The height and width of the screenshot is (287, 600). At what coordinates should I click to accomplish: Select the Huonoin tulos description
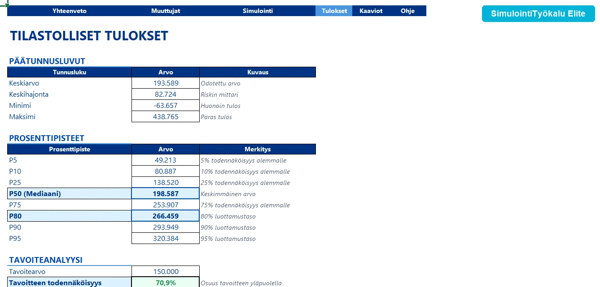pos(221,106)
